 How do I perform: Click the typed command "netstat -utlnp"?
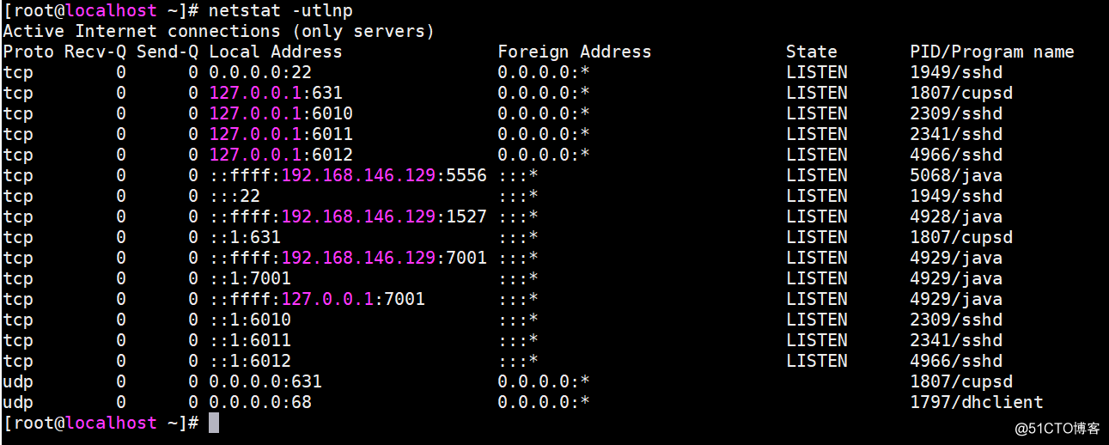281,11
